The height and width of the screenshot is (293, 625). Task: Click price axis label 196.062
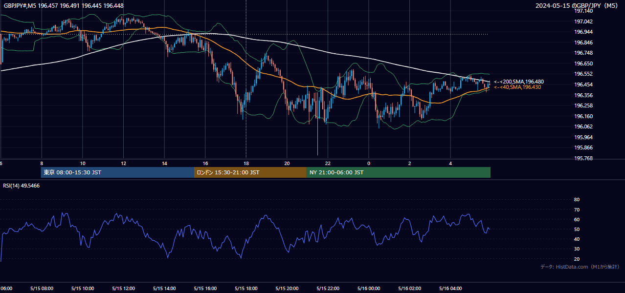[x=583, y=126]
